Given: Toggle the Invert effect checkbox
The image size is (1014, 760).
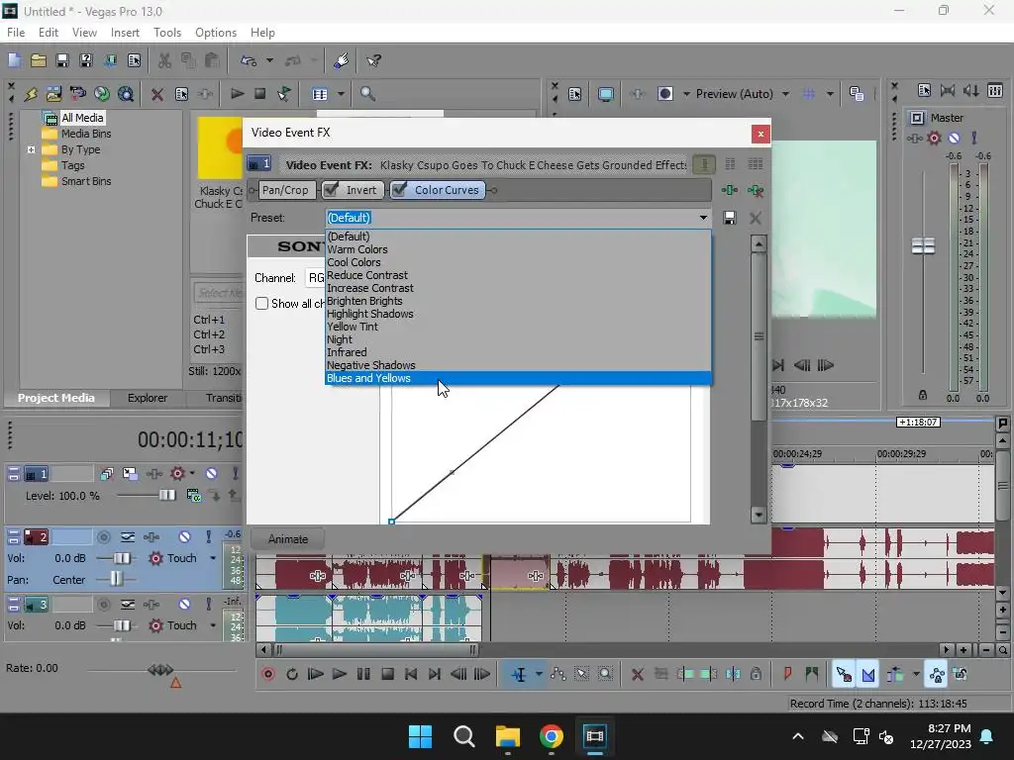Looking at the screenshot, I should click(x=331, y=189).
